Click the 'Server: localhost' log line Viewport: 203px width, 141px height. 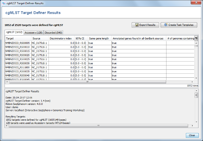[45, 110]
